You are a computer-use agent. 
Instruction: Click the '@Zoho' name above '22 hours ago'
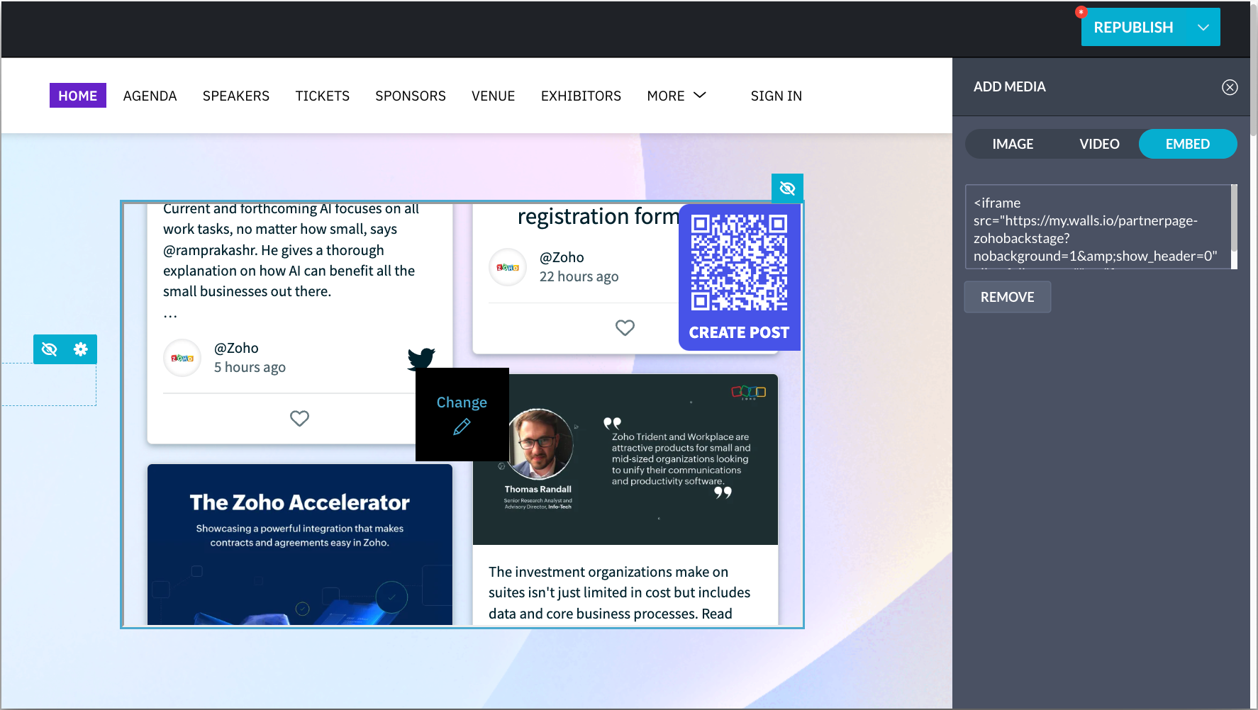562,257
